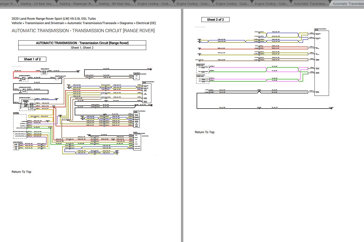This screenshot has width=364, height=242.
Task: Open the Automatic Transmission/Transaxle breadcrumb
Action: (92, 23)
